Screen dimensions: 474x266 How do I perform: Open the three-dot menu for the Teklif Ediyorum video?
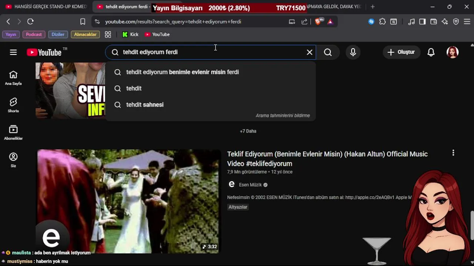coord(453,153)
